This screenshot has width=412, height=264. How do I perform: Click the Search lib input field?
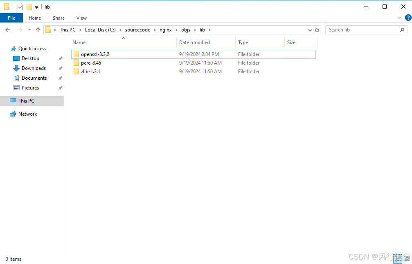coord(362,30)
